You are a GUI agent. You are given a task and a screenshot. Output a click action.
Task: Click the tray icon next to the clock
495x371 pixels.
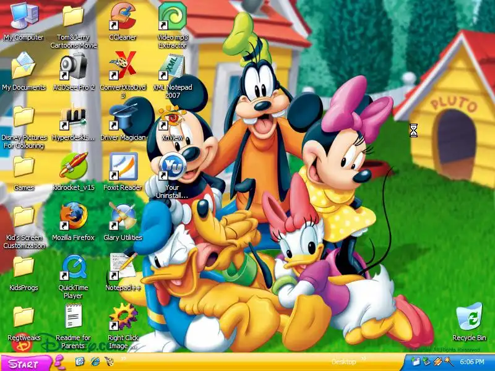click(x=448, y=361)
